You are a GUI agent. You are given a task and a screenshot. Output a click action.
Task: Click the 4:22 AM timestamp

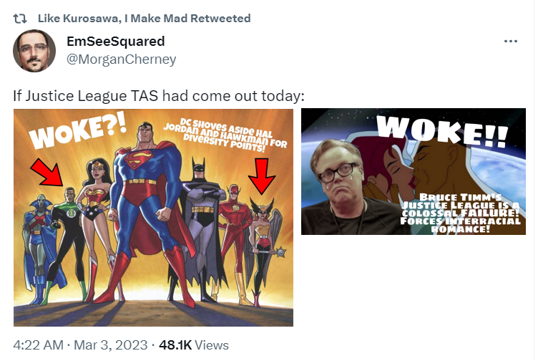click(38, 345)
